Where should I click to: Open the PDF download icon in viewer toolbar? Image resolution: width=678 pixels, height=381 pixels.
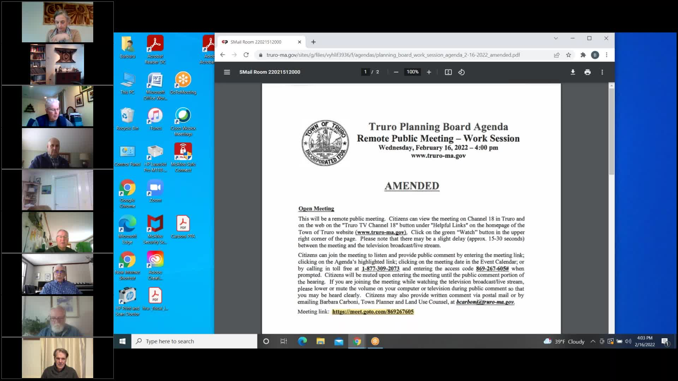tap(573, 72)
